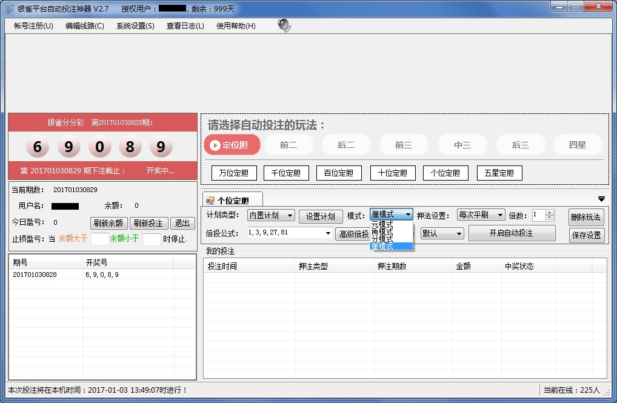The width and height of the screenshot is (617, 403).
Task: Select the 定位胆 play mode button
Action: click(x=232, y=145)
